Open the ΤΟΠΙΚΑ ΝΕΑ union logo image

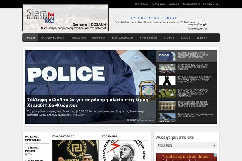[x=125, y=151]
